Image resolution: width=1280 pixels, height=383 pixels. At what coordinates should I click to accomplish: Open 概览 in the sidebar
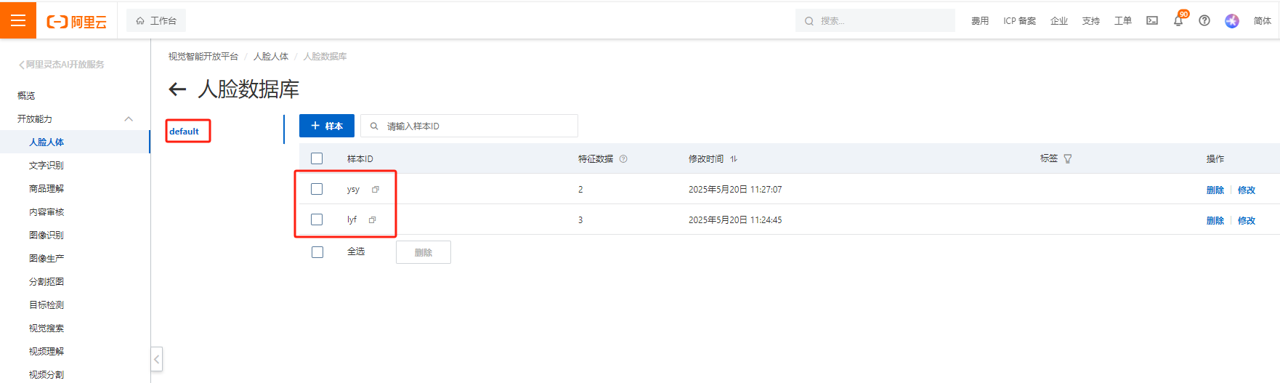[26, 96]
